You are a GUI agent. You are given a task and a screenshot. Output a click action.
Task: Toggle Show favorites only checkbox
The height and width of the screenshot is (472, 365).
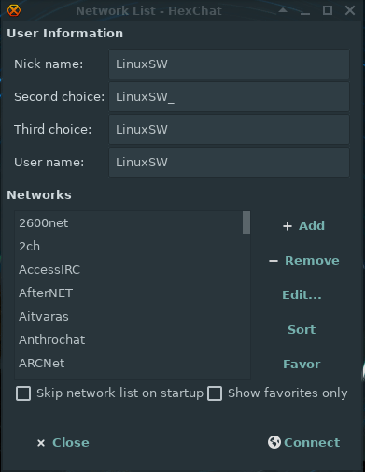point(215,393)
